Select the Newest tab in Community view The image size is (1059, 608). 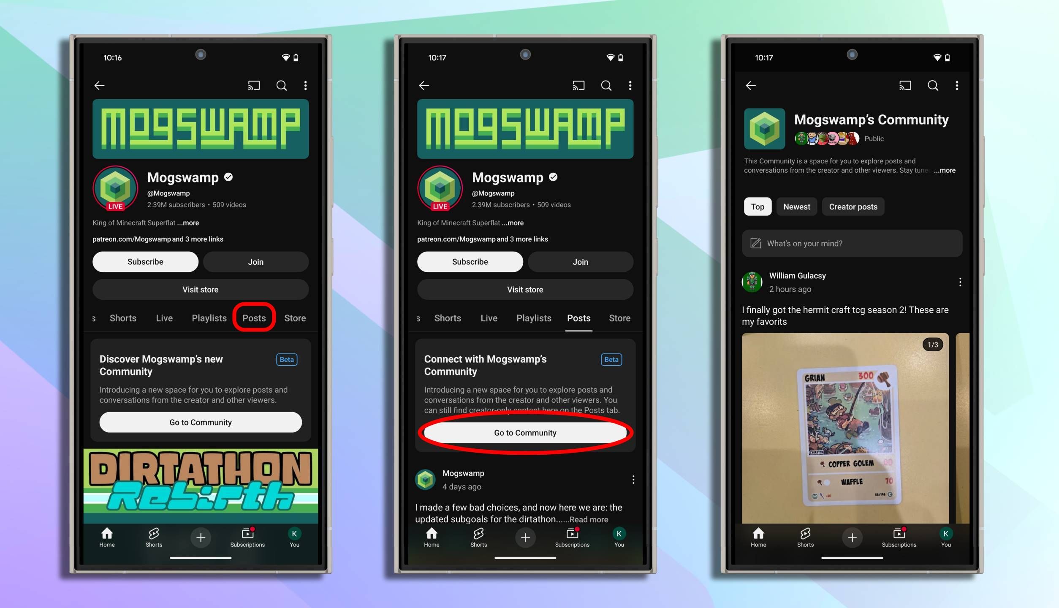[x=796, y=206]
